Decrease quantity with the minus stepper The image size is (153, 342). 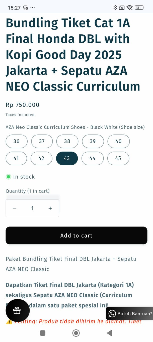[x=15, y=208]
